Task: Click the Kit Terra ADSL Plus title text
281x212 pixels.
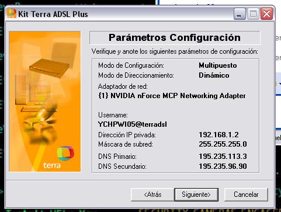Action: 53,14
